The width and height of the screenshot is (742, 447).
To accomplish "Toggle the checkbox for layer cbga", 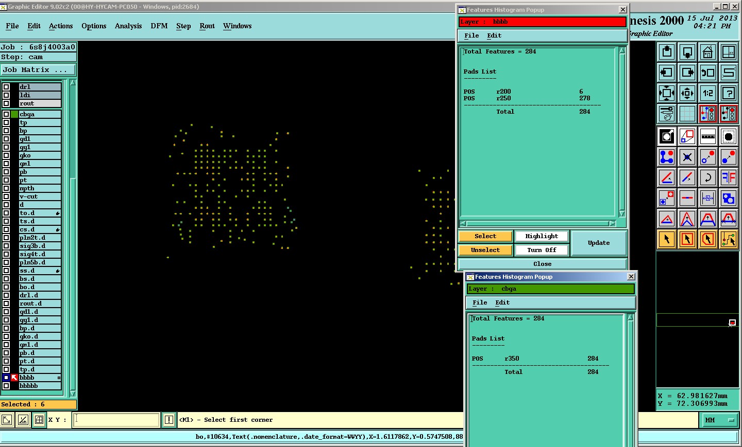I will point(6,114).
